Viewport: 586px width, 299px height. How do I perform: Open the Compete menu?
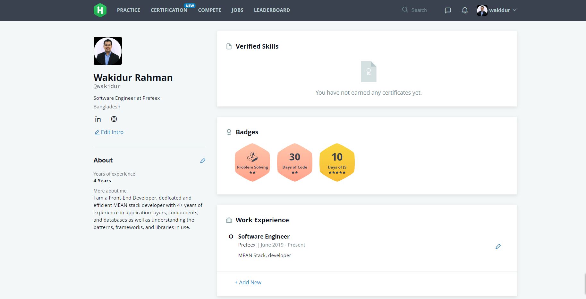tap(209, 10)
